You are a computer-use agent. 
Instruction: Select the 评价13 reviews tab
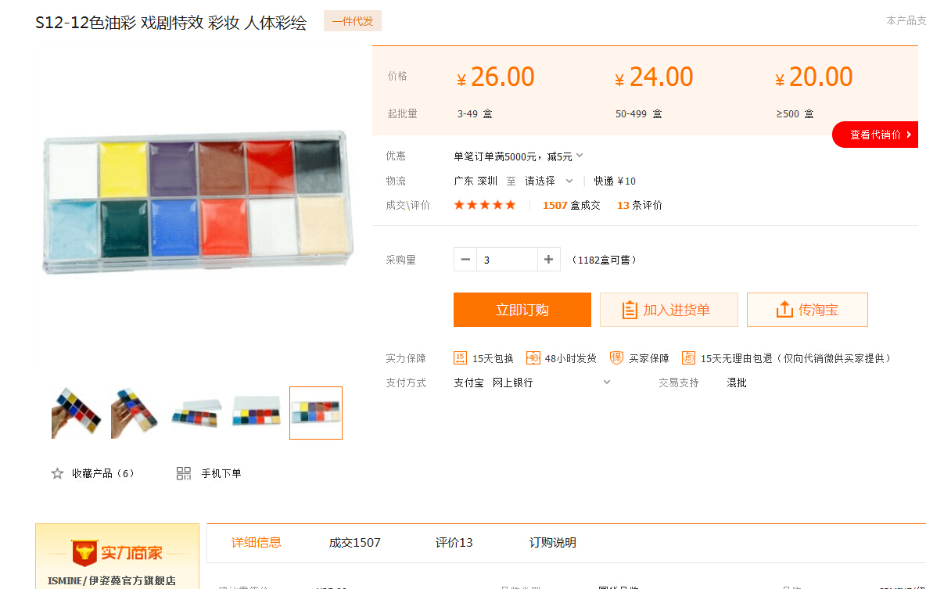(x=454, y=542)
